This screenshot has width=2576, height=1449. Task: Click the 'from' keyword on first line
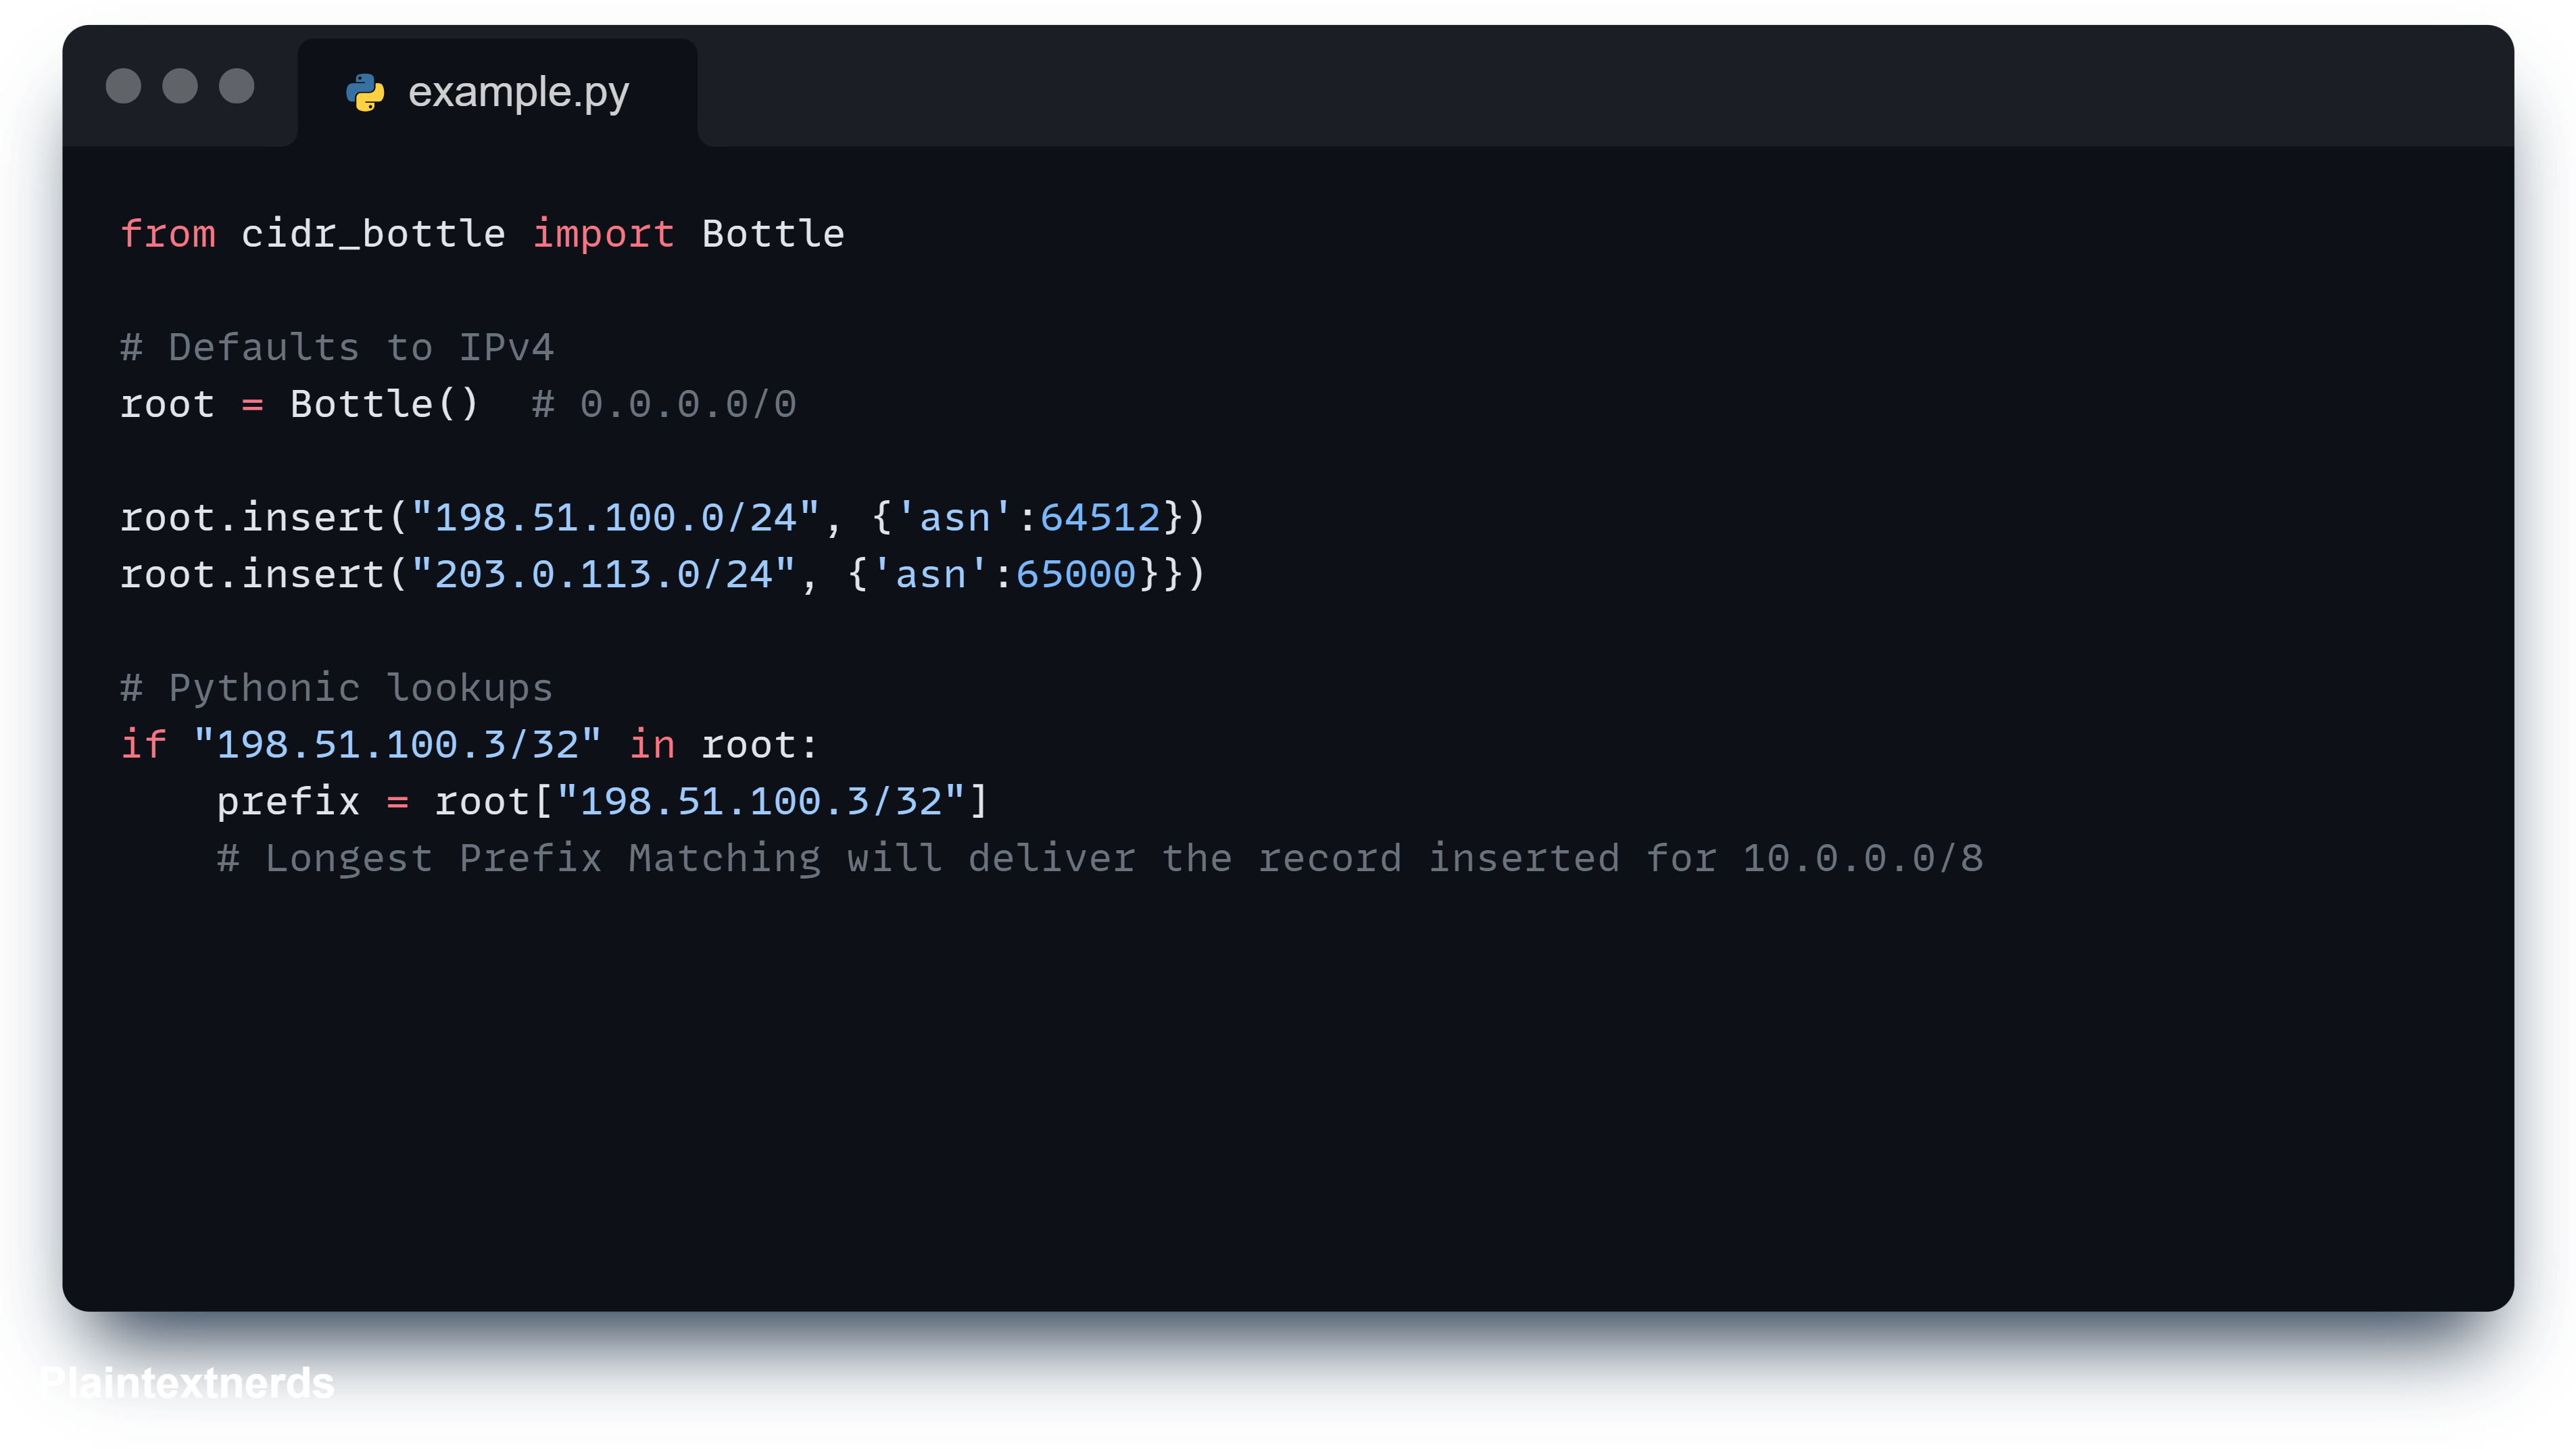[168, 233]
